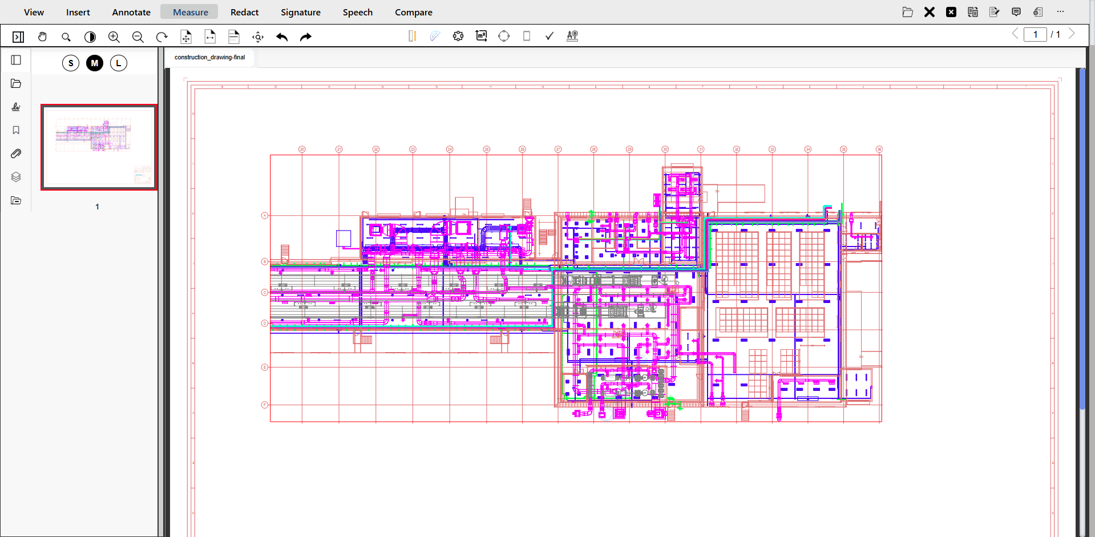Select the area measurement m² tool
1095x537 pixels.
482,36
